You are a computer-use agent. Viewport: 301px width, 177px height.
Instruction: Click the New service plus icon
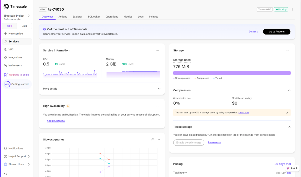pyautogui.click(x=5, y=34)
